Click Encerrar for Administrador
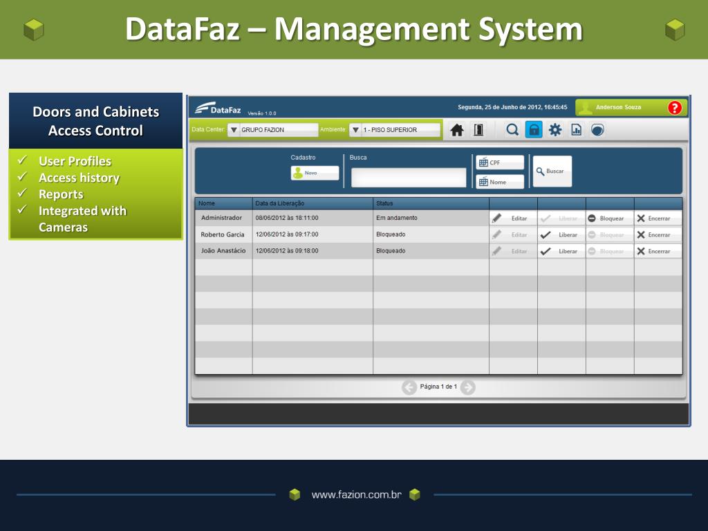The width and height of the screenshot is (708, 531). [658, 218]
